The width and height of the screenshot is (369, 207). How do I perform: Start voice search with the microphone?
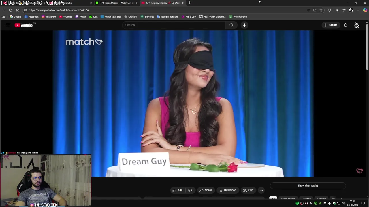coord(244,25)
